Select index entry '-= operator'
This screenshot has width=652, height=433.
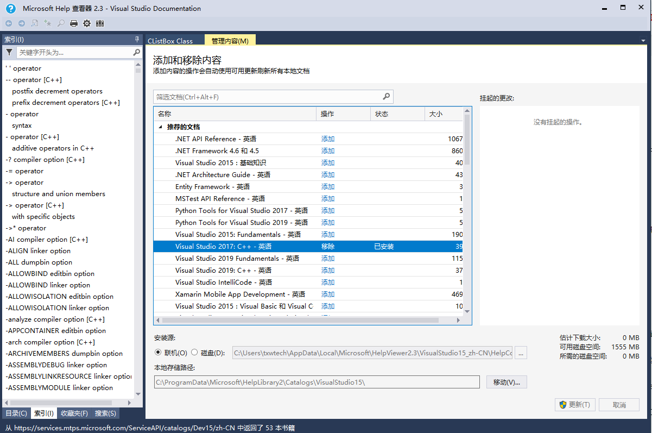pyautogui.click(x=24, y=171)
